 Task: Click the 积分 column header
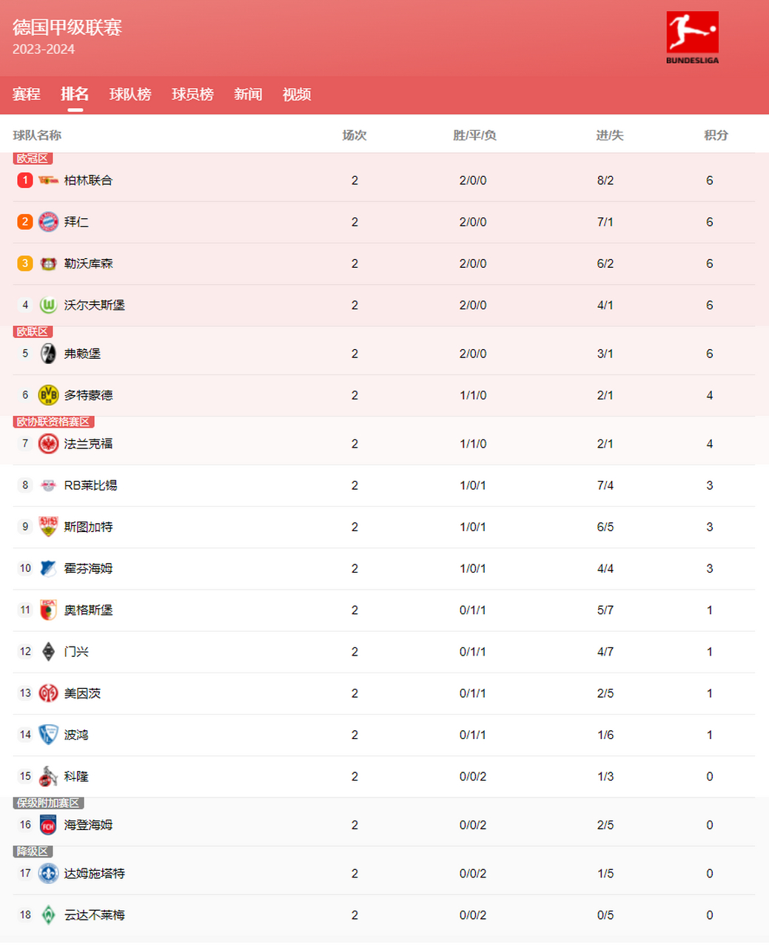tap(716, 135)
